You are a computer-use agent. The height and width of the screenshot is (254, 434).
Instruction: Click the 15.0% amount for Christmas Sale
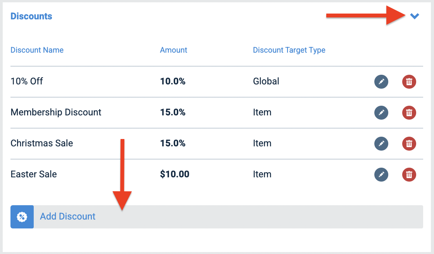tap(173, 143)
